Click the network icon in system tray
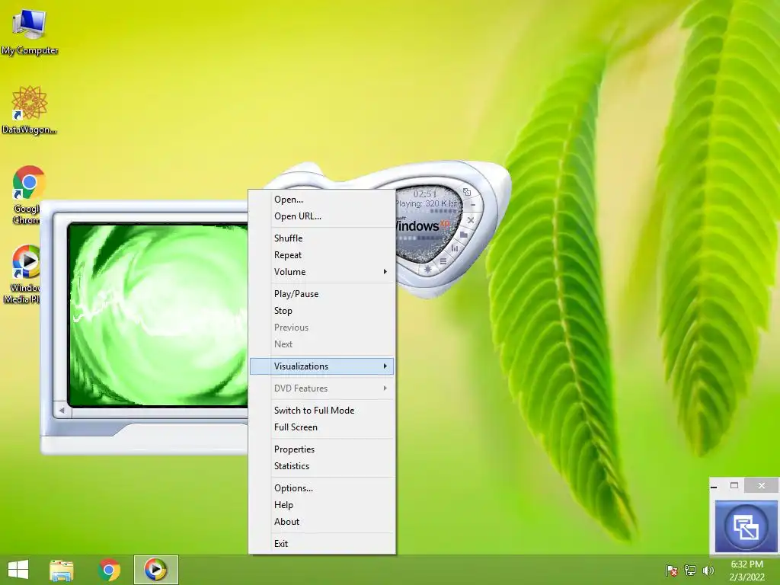 pyautogui.click(x=690, y=571)
